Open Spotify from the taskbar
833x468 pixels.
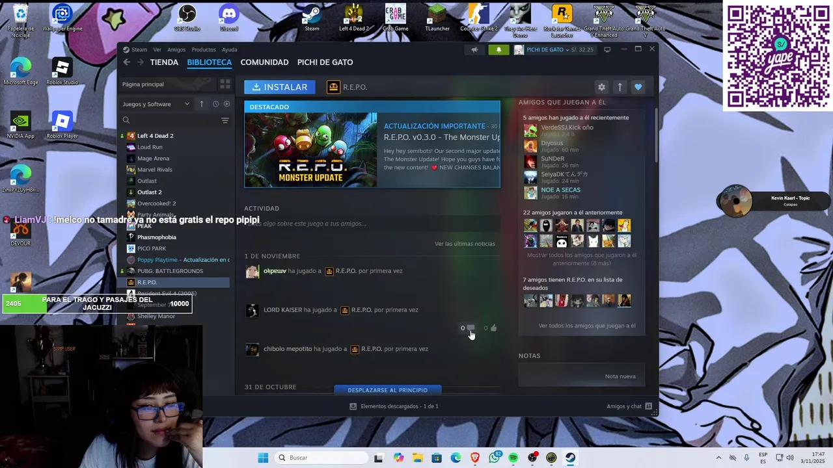[513, 458]
